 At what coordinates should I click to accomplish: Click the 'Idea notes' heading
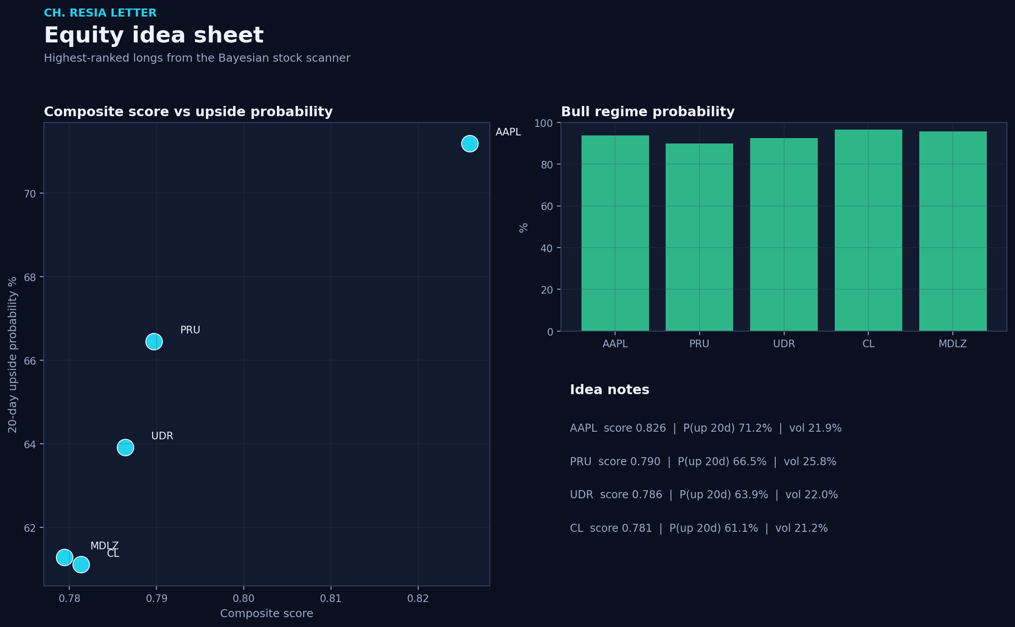click(x=610, y=390)
